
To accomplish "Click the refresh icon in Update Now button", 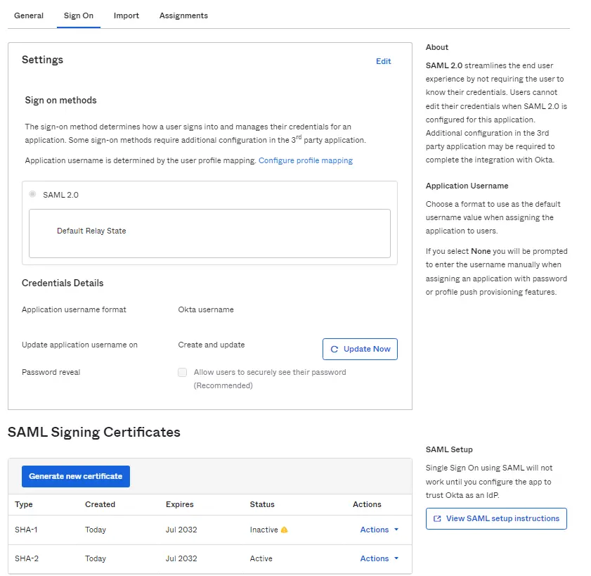I will click(x=335, y=349).
